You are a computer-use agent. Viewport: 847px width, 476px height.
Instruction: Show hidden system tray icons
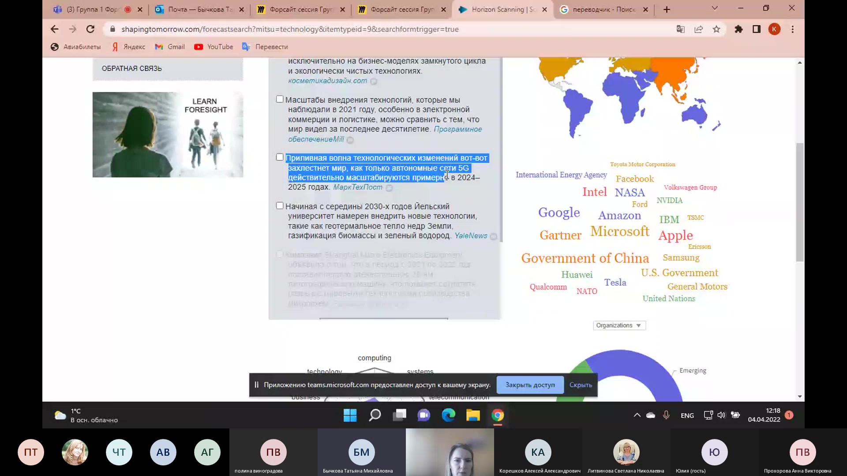pyautogui.click(x=637, y=415)
